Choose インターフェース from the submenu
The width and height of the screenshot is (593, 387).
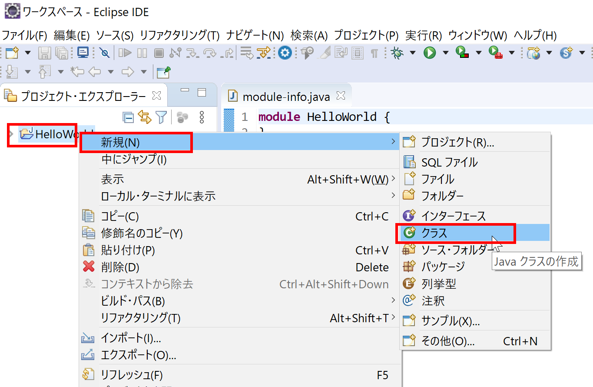[x=475, y=216]
